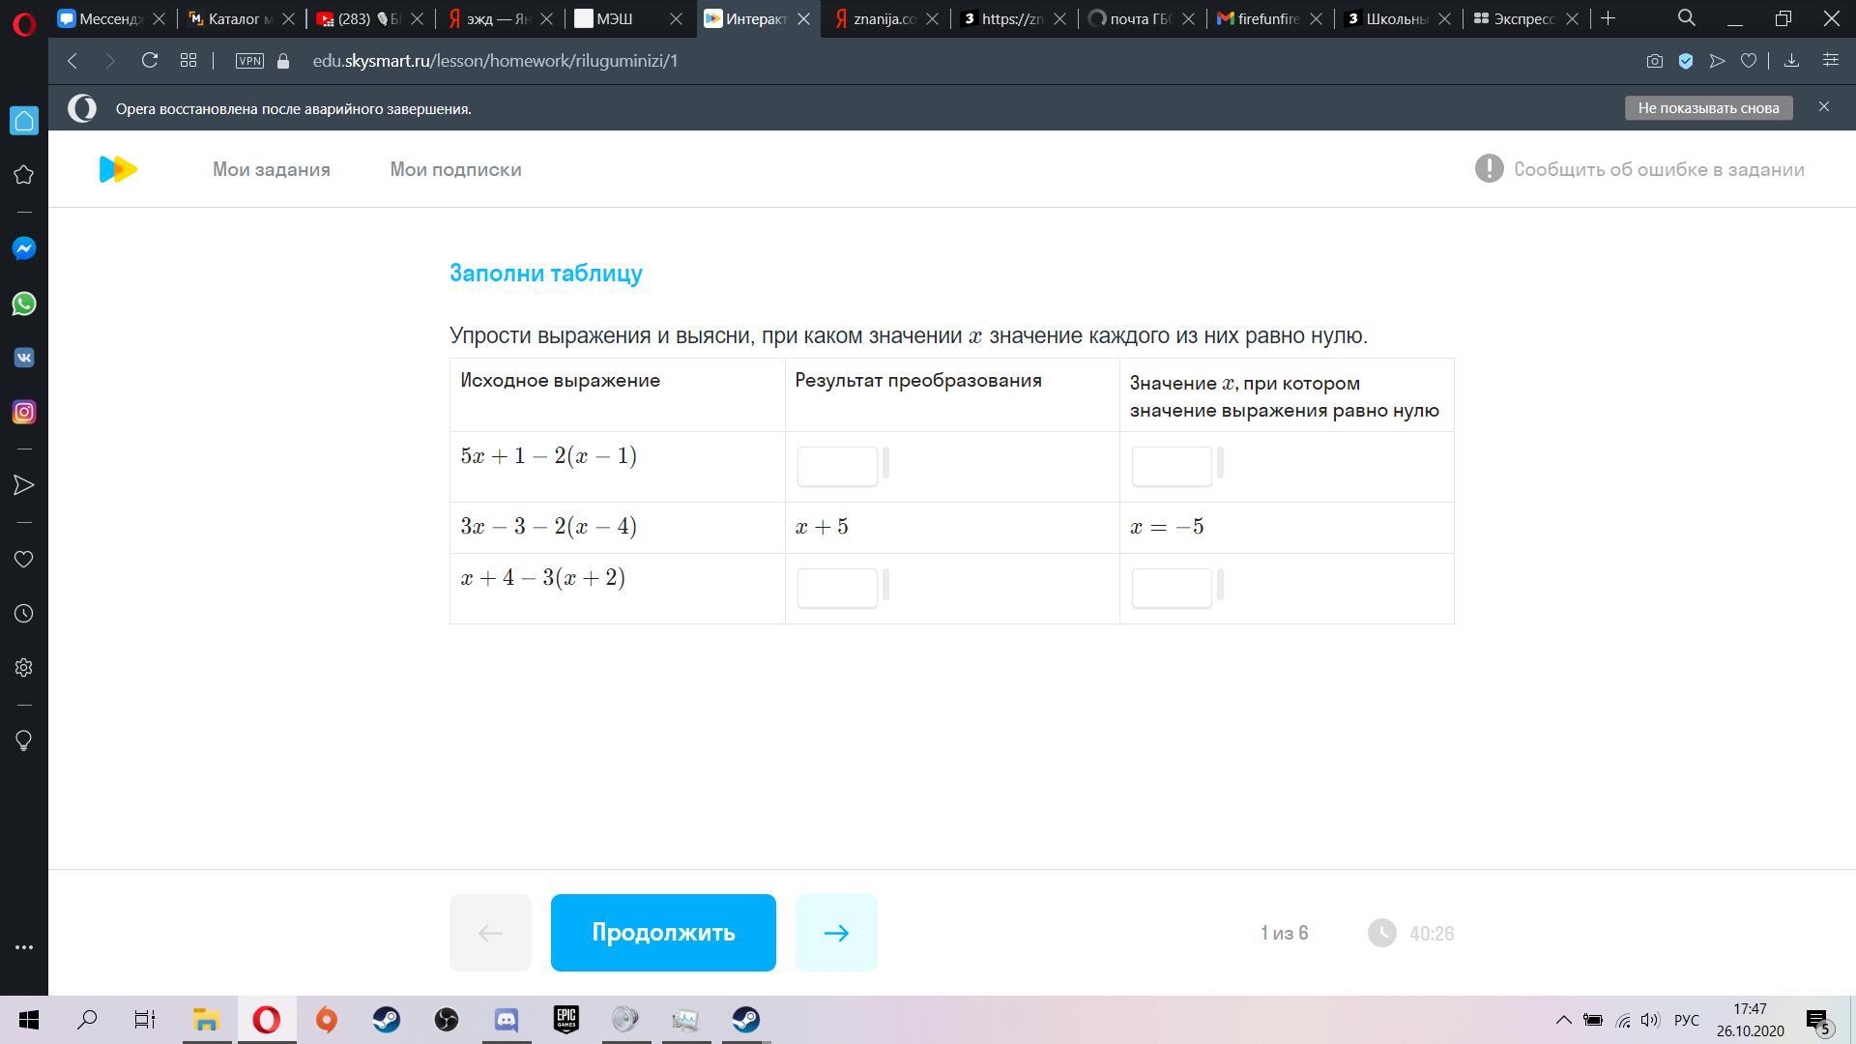This screenshot has width=1856, height=1044.
Task: Expand the system tray hidden icons
Action: click(1562, 1020)
